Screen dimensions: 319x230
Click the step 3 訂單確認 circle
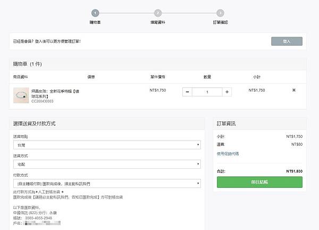click(x=220, y=13)
